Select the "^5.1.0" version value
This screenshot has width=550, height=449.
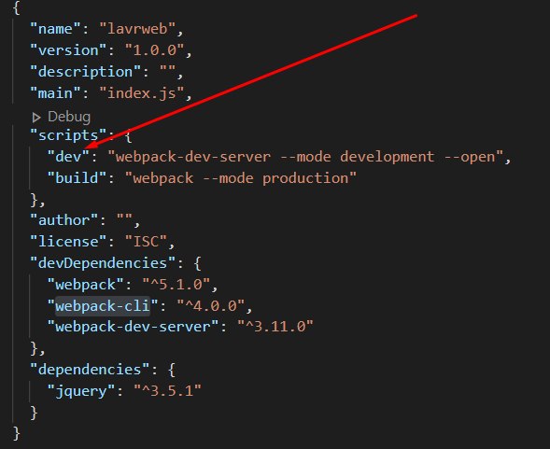coord(176,285)
